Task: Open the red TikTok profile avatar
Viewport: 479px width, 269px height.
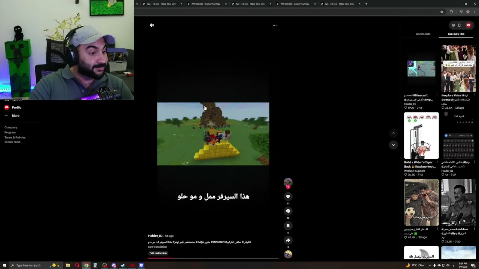Action: pyautogui.click(x=468, y=25)
